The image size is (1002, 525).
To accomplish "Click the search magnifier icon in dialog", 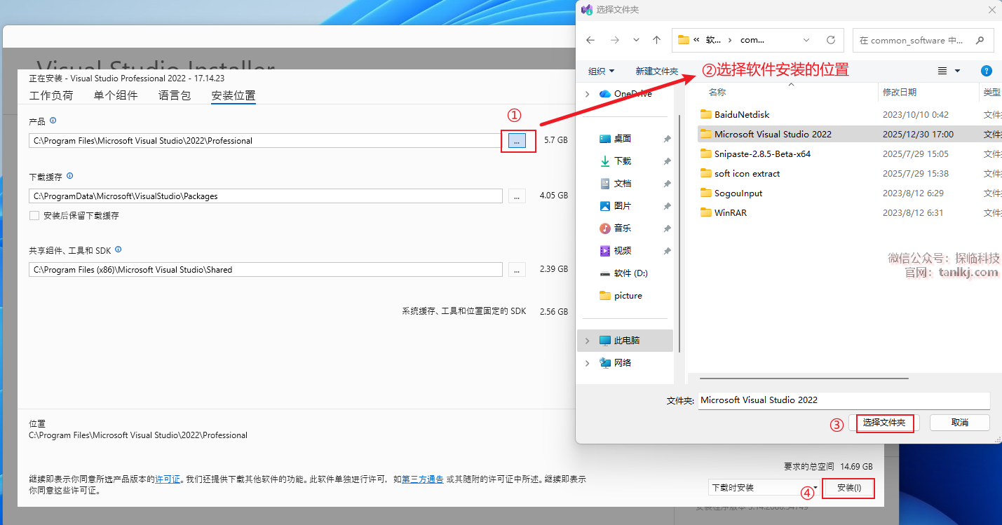I will [980, 40].
